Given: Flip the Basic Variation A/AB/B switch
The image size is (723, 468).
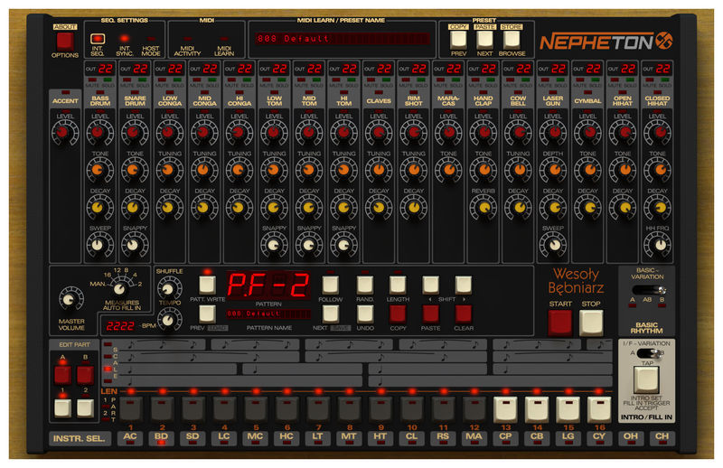Looking at the screenshot, I should click(647, 290).
